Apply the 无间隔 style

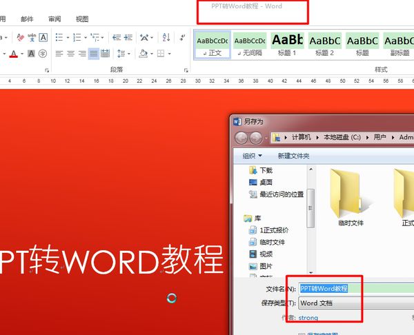point(250,45)
